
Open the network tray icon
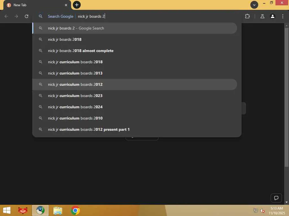[255, 210]
